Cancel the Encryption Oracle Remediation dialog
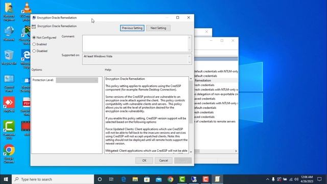Image resolution: width=327 pixels, height=184 pixels. coord(163,160)
